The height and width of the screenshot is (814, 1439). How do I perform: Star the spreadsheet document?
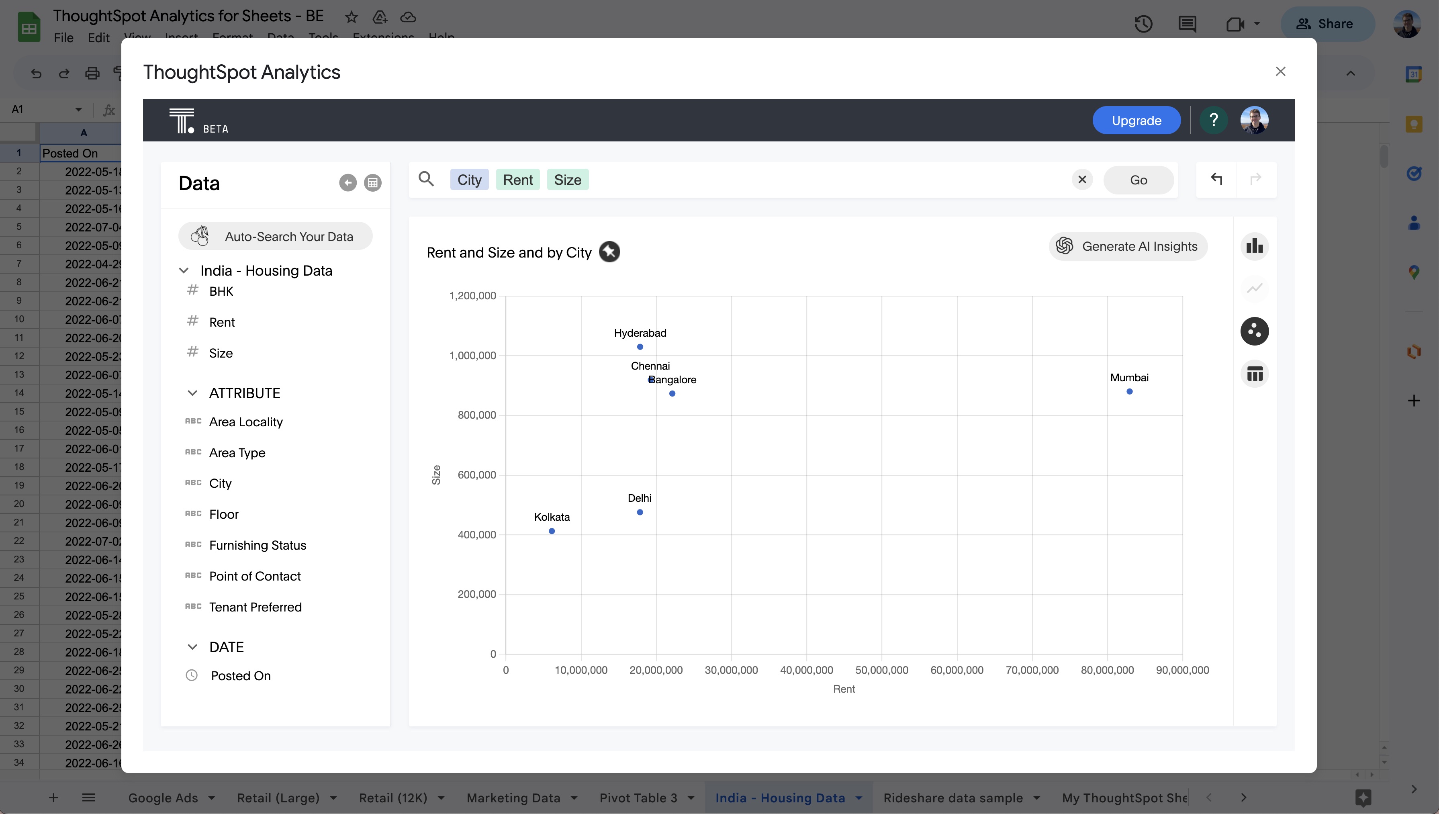[351, 17]
